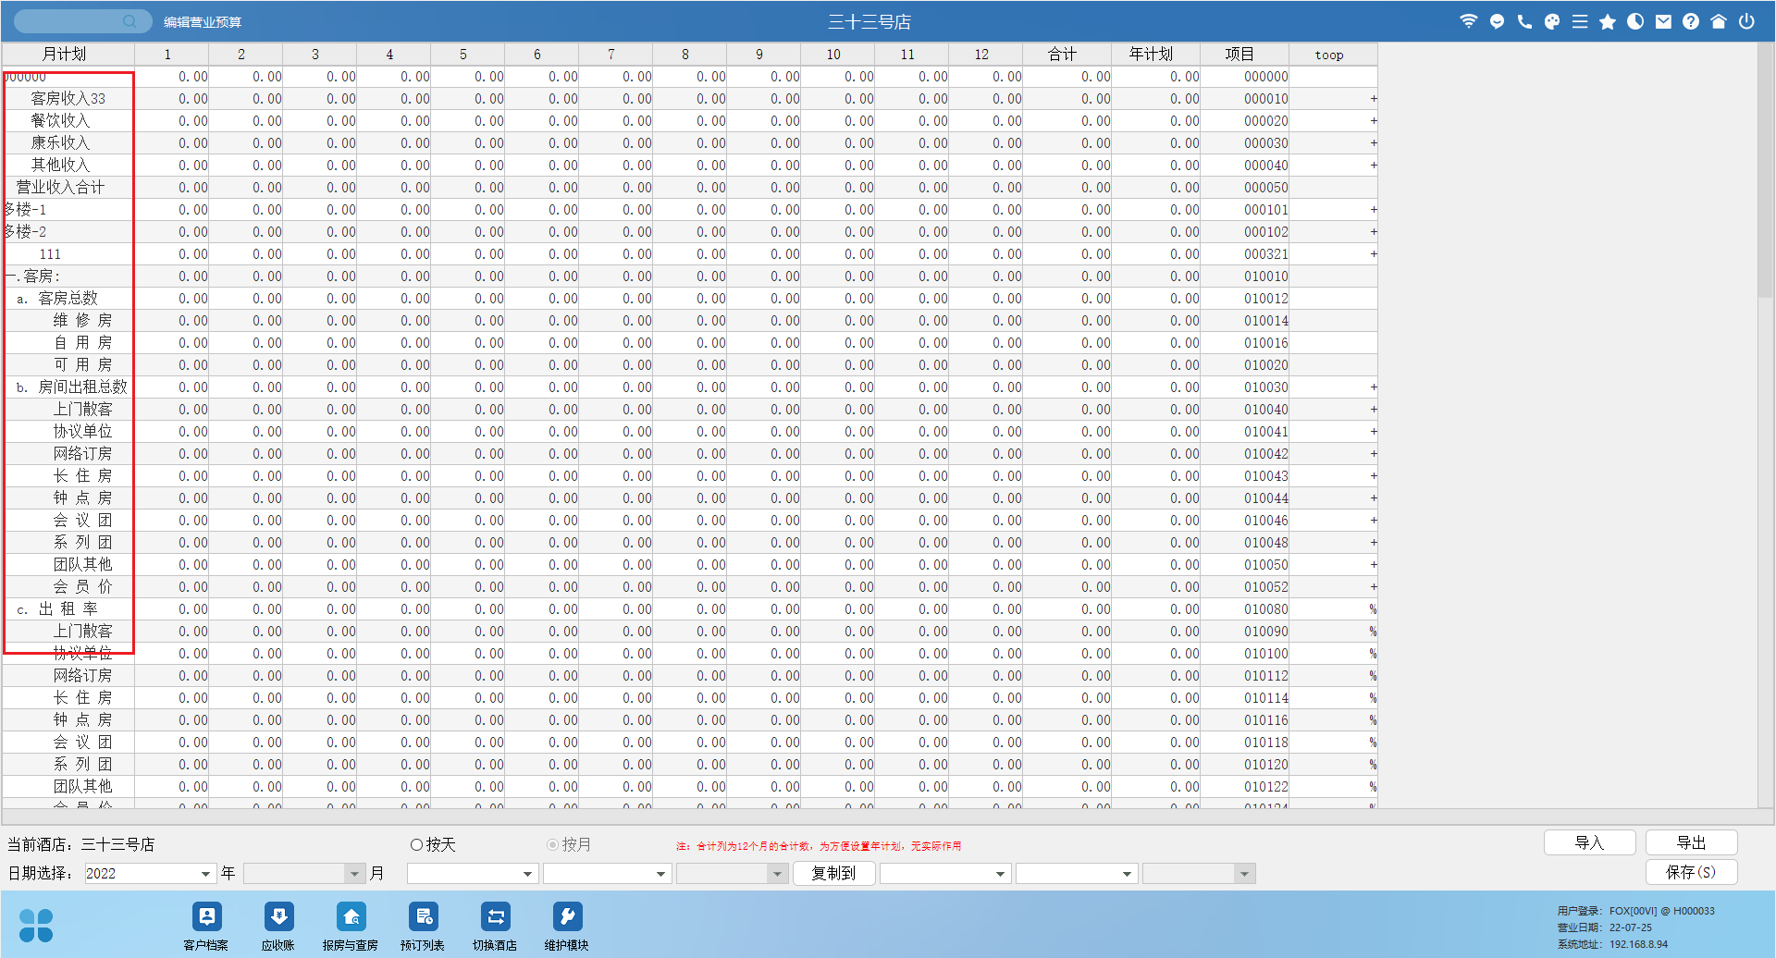1776x958 pixels.
Task: Open 切换酒店 module
Action: tap(495, 927)
